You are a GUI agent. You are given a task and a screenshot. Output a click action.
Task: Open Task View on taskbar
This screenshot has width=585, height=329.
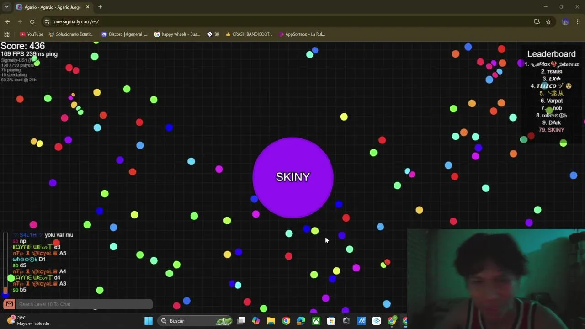pos(241,321)
